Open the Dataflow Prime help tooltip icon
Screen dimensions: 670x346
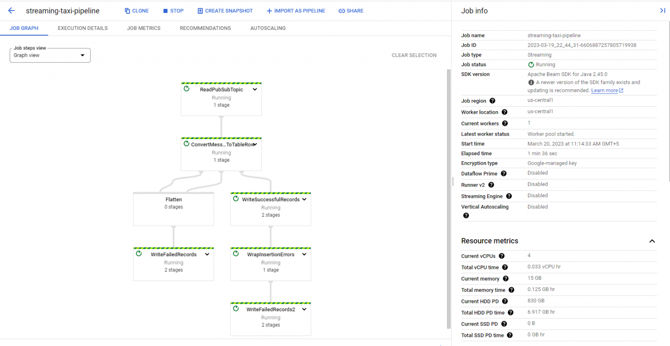503,173
